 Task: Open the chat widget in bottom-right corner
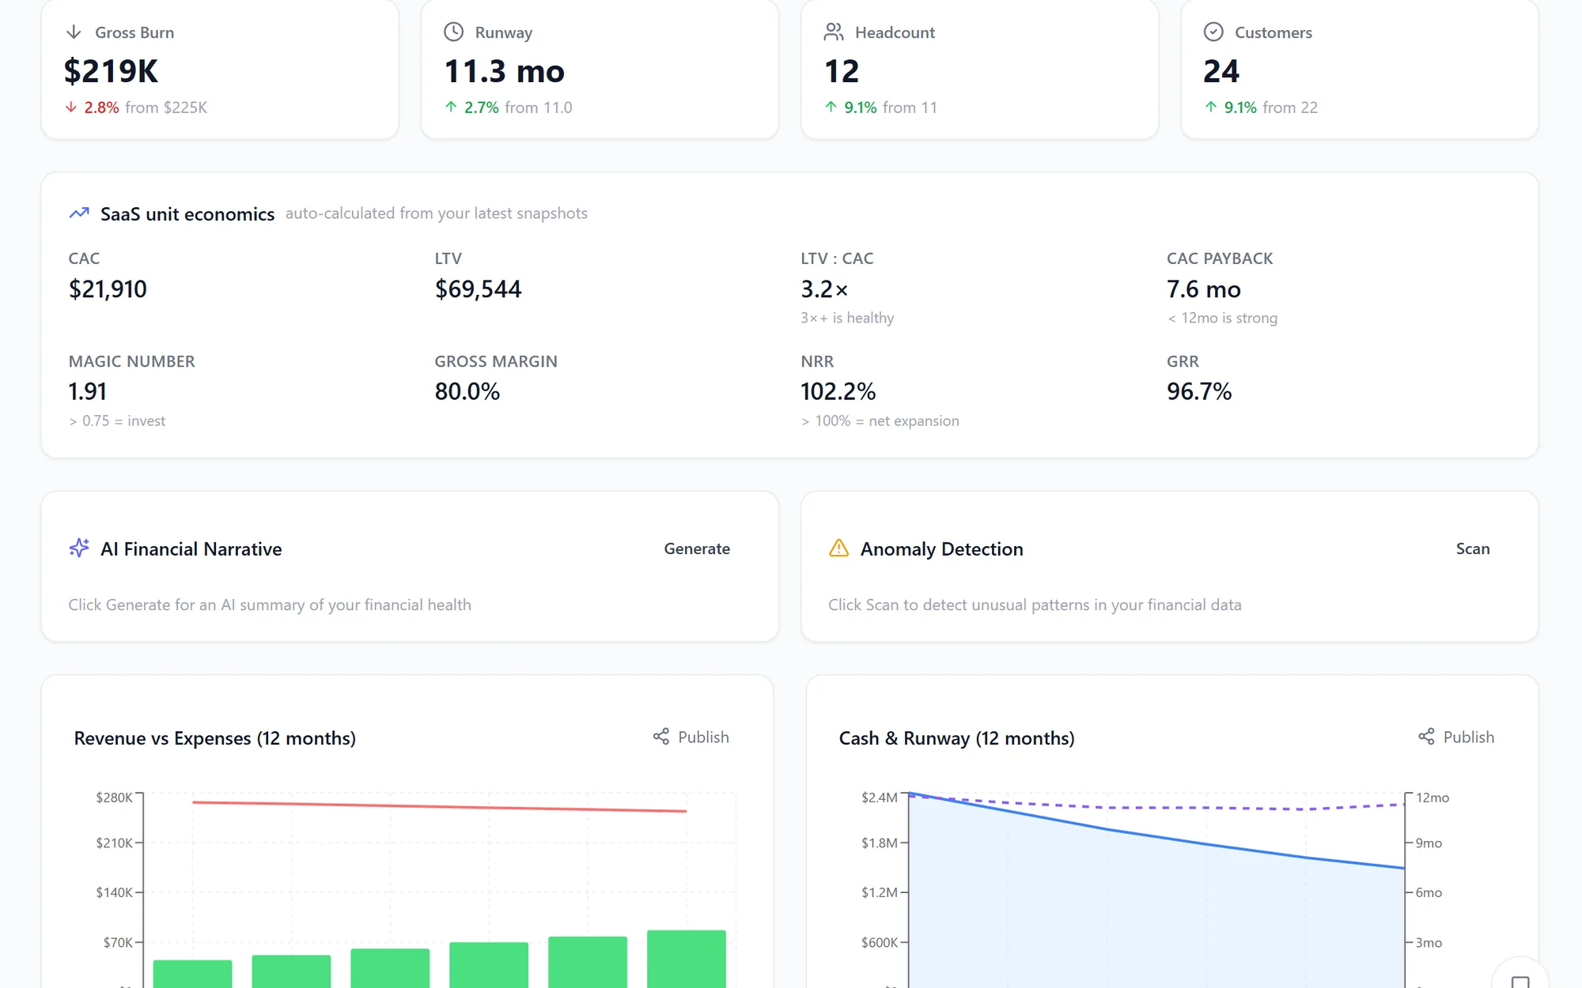(1520, 980)
